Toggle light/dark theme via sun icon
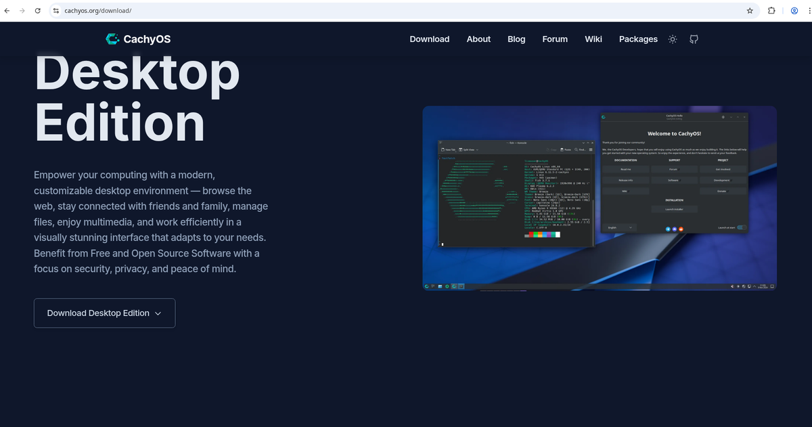The width and height of the screenshot is (812, 427). click(672, 39)
